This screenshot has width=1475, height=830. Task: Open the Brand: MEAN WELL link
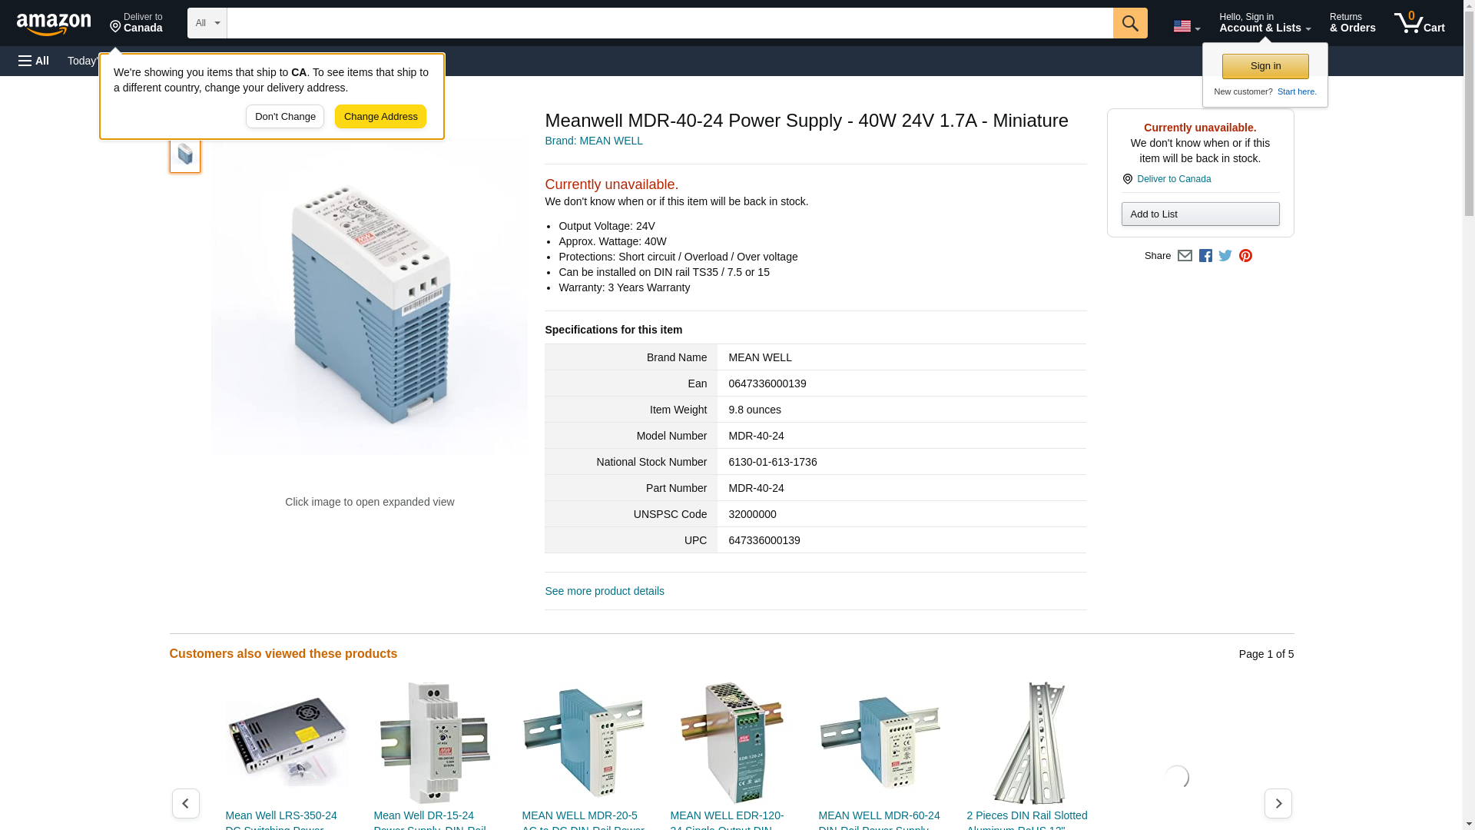[593, 141]
